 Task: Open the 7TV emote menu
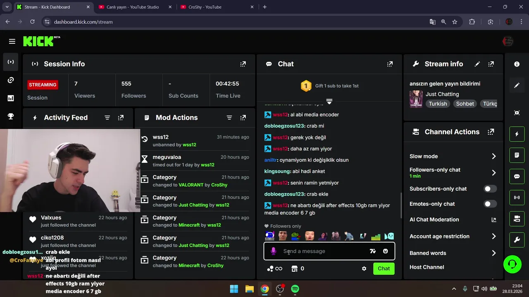coord(373,251)
